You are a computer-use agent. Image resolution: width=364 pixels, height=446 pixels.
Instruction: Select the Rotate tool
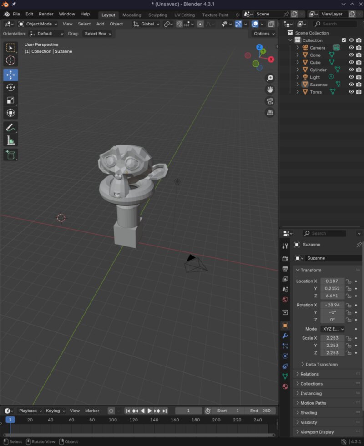(x=11, y=88)
